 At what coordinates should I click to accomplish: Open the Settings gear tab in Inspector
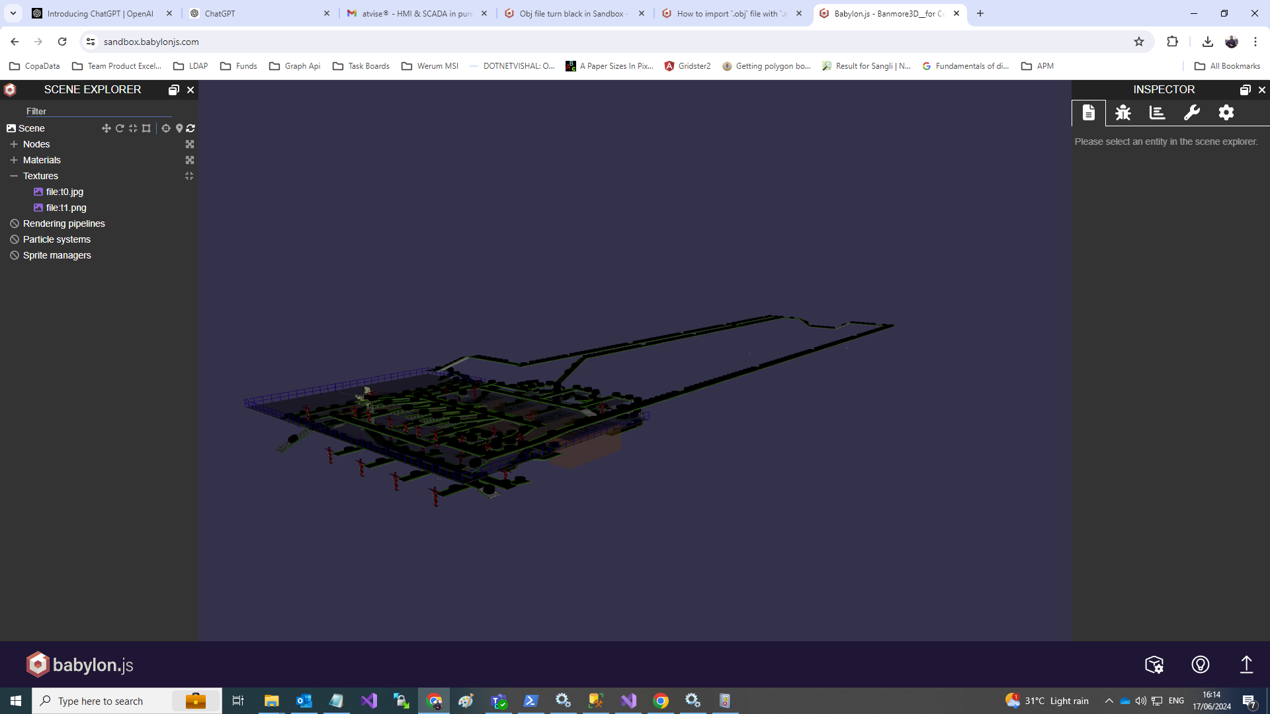1226,113
